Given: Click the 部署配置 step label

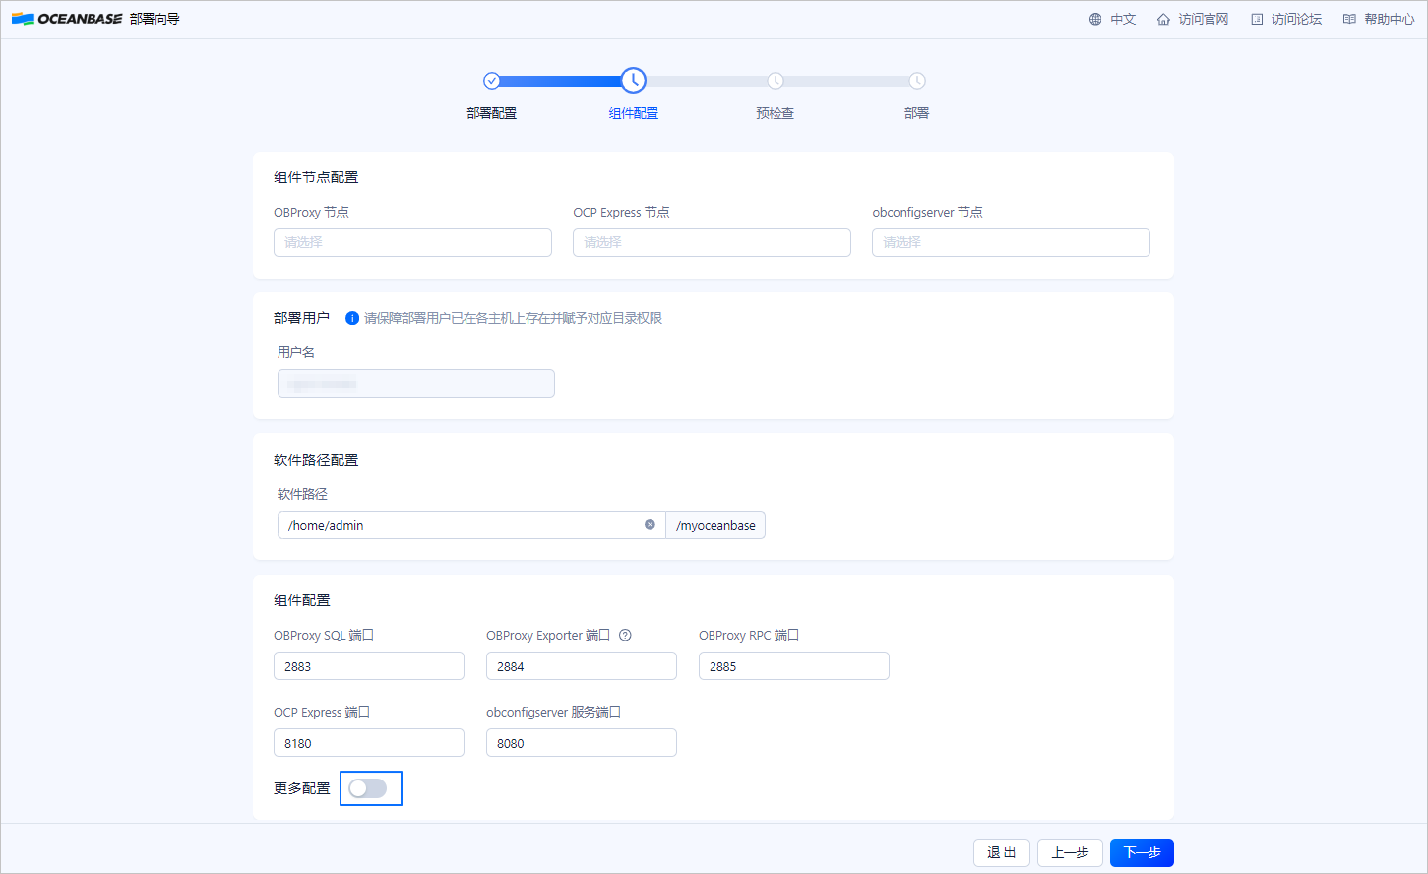Looking at the screenshot, I should coord(492,113).
